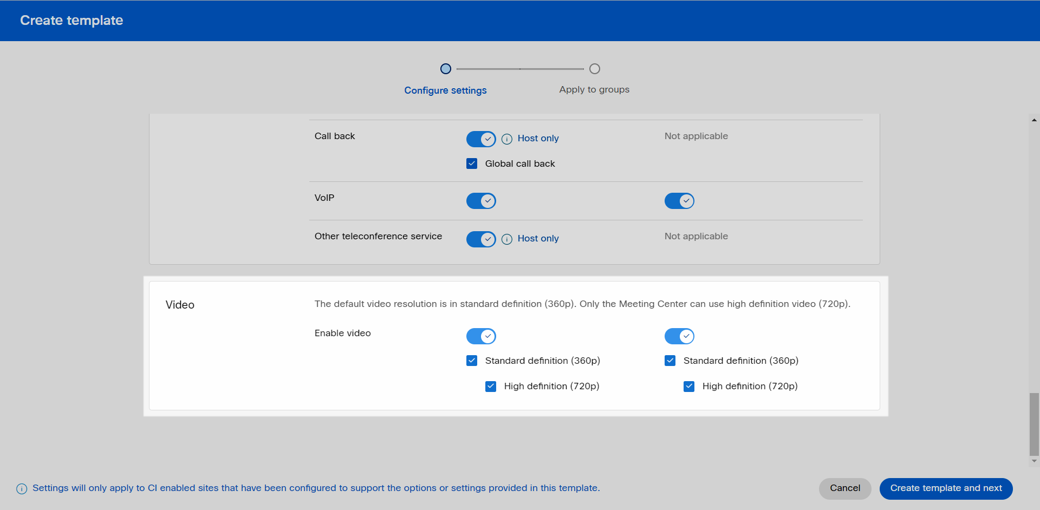Select the Apply to groups step circle
This screenshot has width=1040, height=510.
[x=595, y=69]
